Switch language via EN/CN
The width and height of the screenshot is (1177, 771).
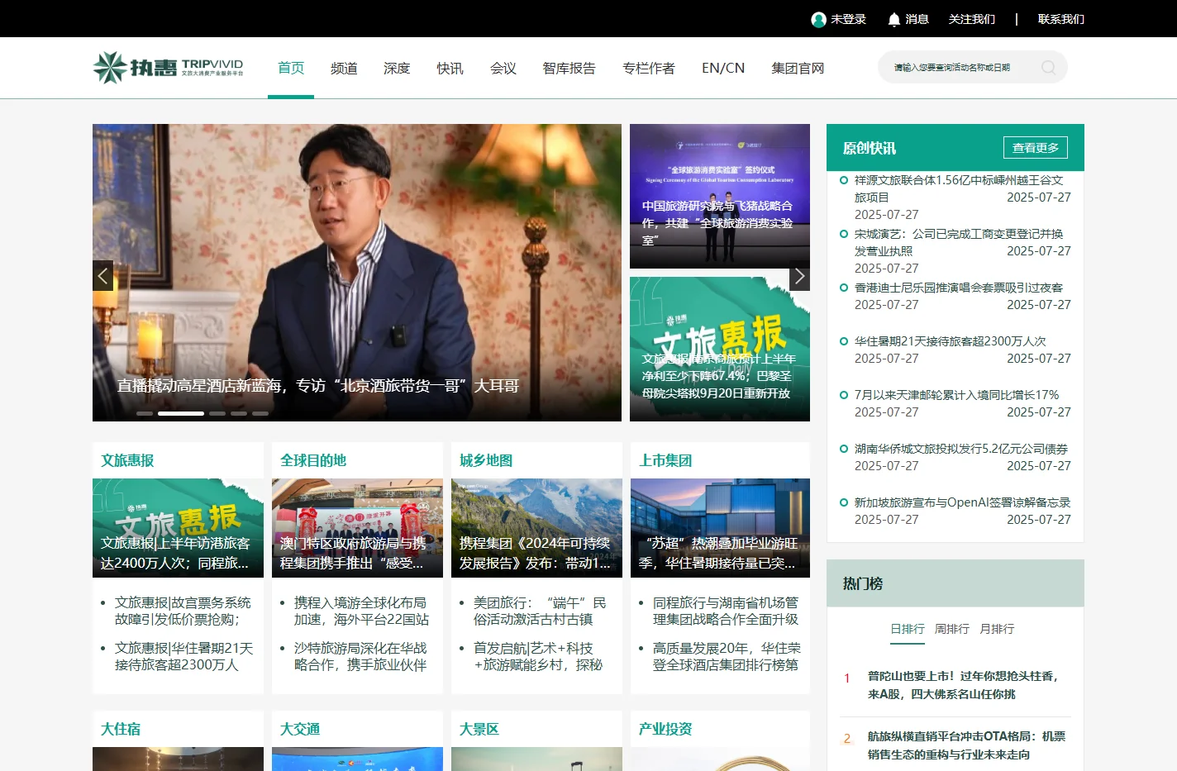point(723,68)
